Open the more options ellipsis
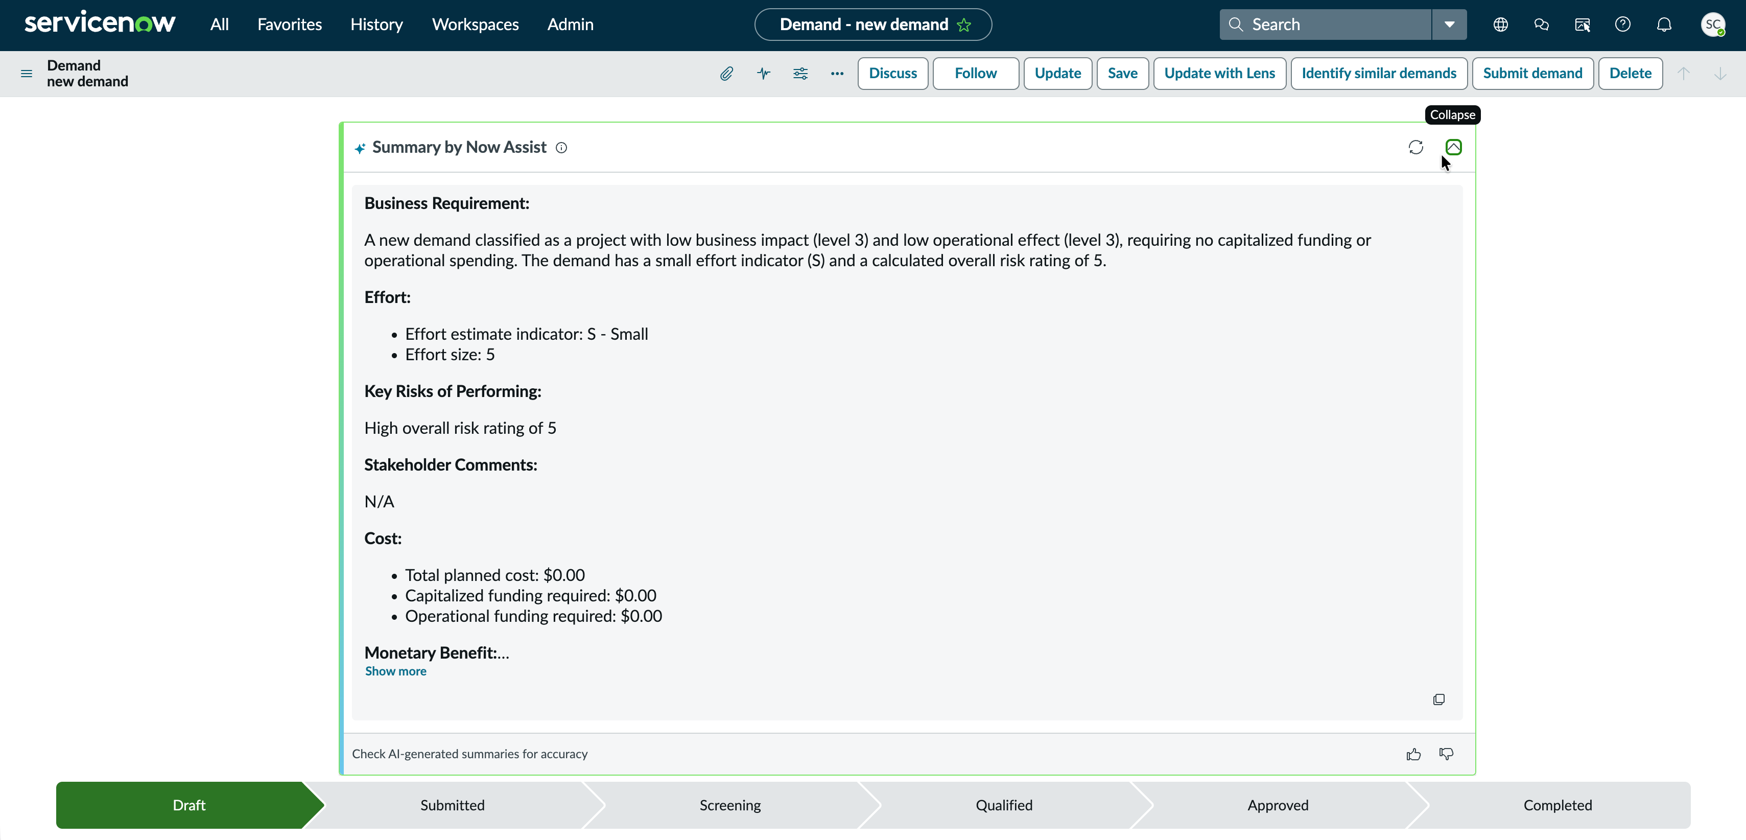The image size is (1746, 840). pyautogui.click(x=837, y=73)
